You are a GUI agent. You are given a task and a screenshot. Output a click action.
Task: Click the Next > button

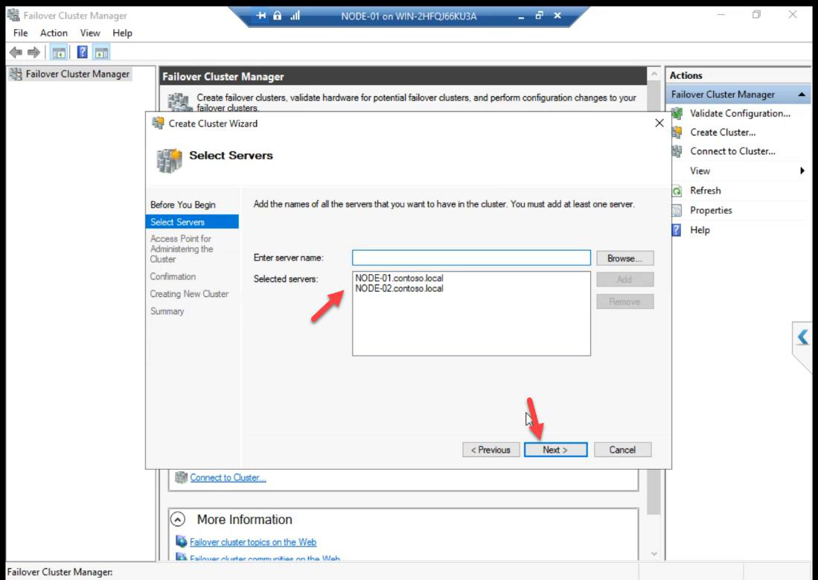(x=555, y=450)
